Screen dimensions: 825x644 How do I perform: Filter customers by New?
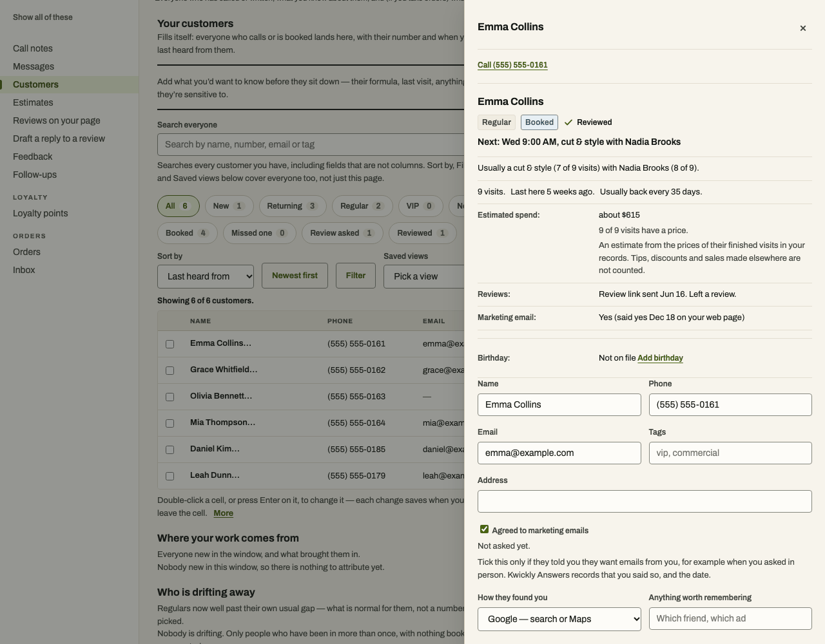tap(229, 206)
